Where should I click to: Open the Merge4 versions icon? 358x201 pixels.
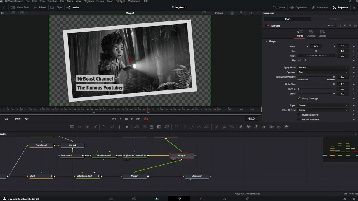point(339,26)
